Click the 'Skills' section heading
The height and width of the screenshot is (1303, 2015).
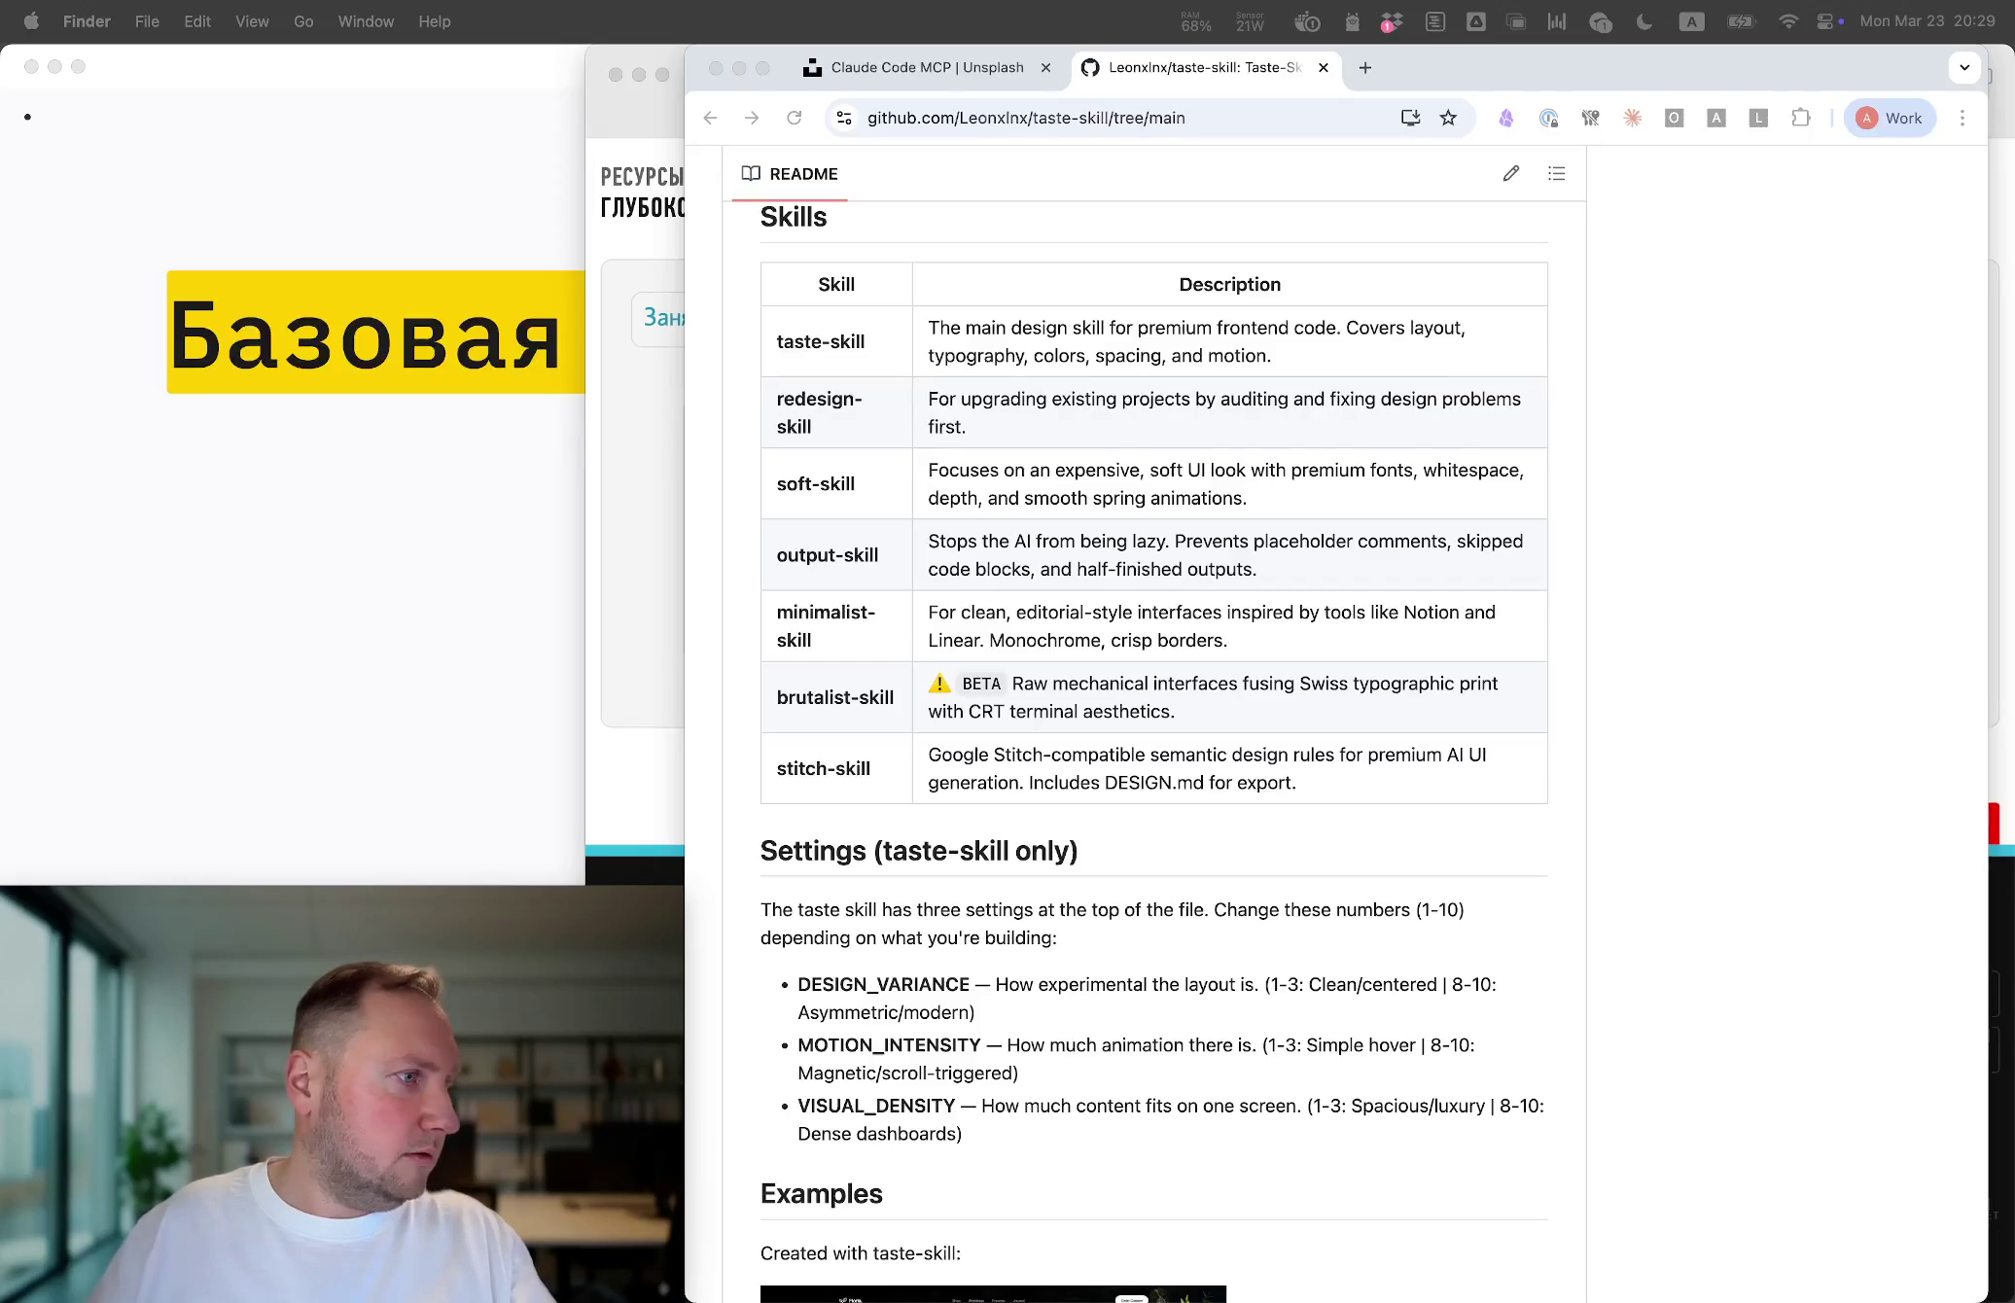point(794,217)
